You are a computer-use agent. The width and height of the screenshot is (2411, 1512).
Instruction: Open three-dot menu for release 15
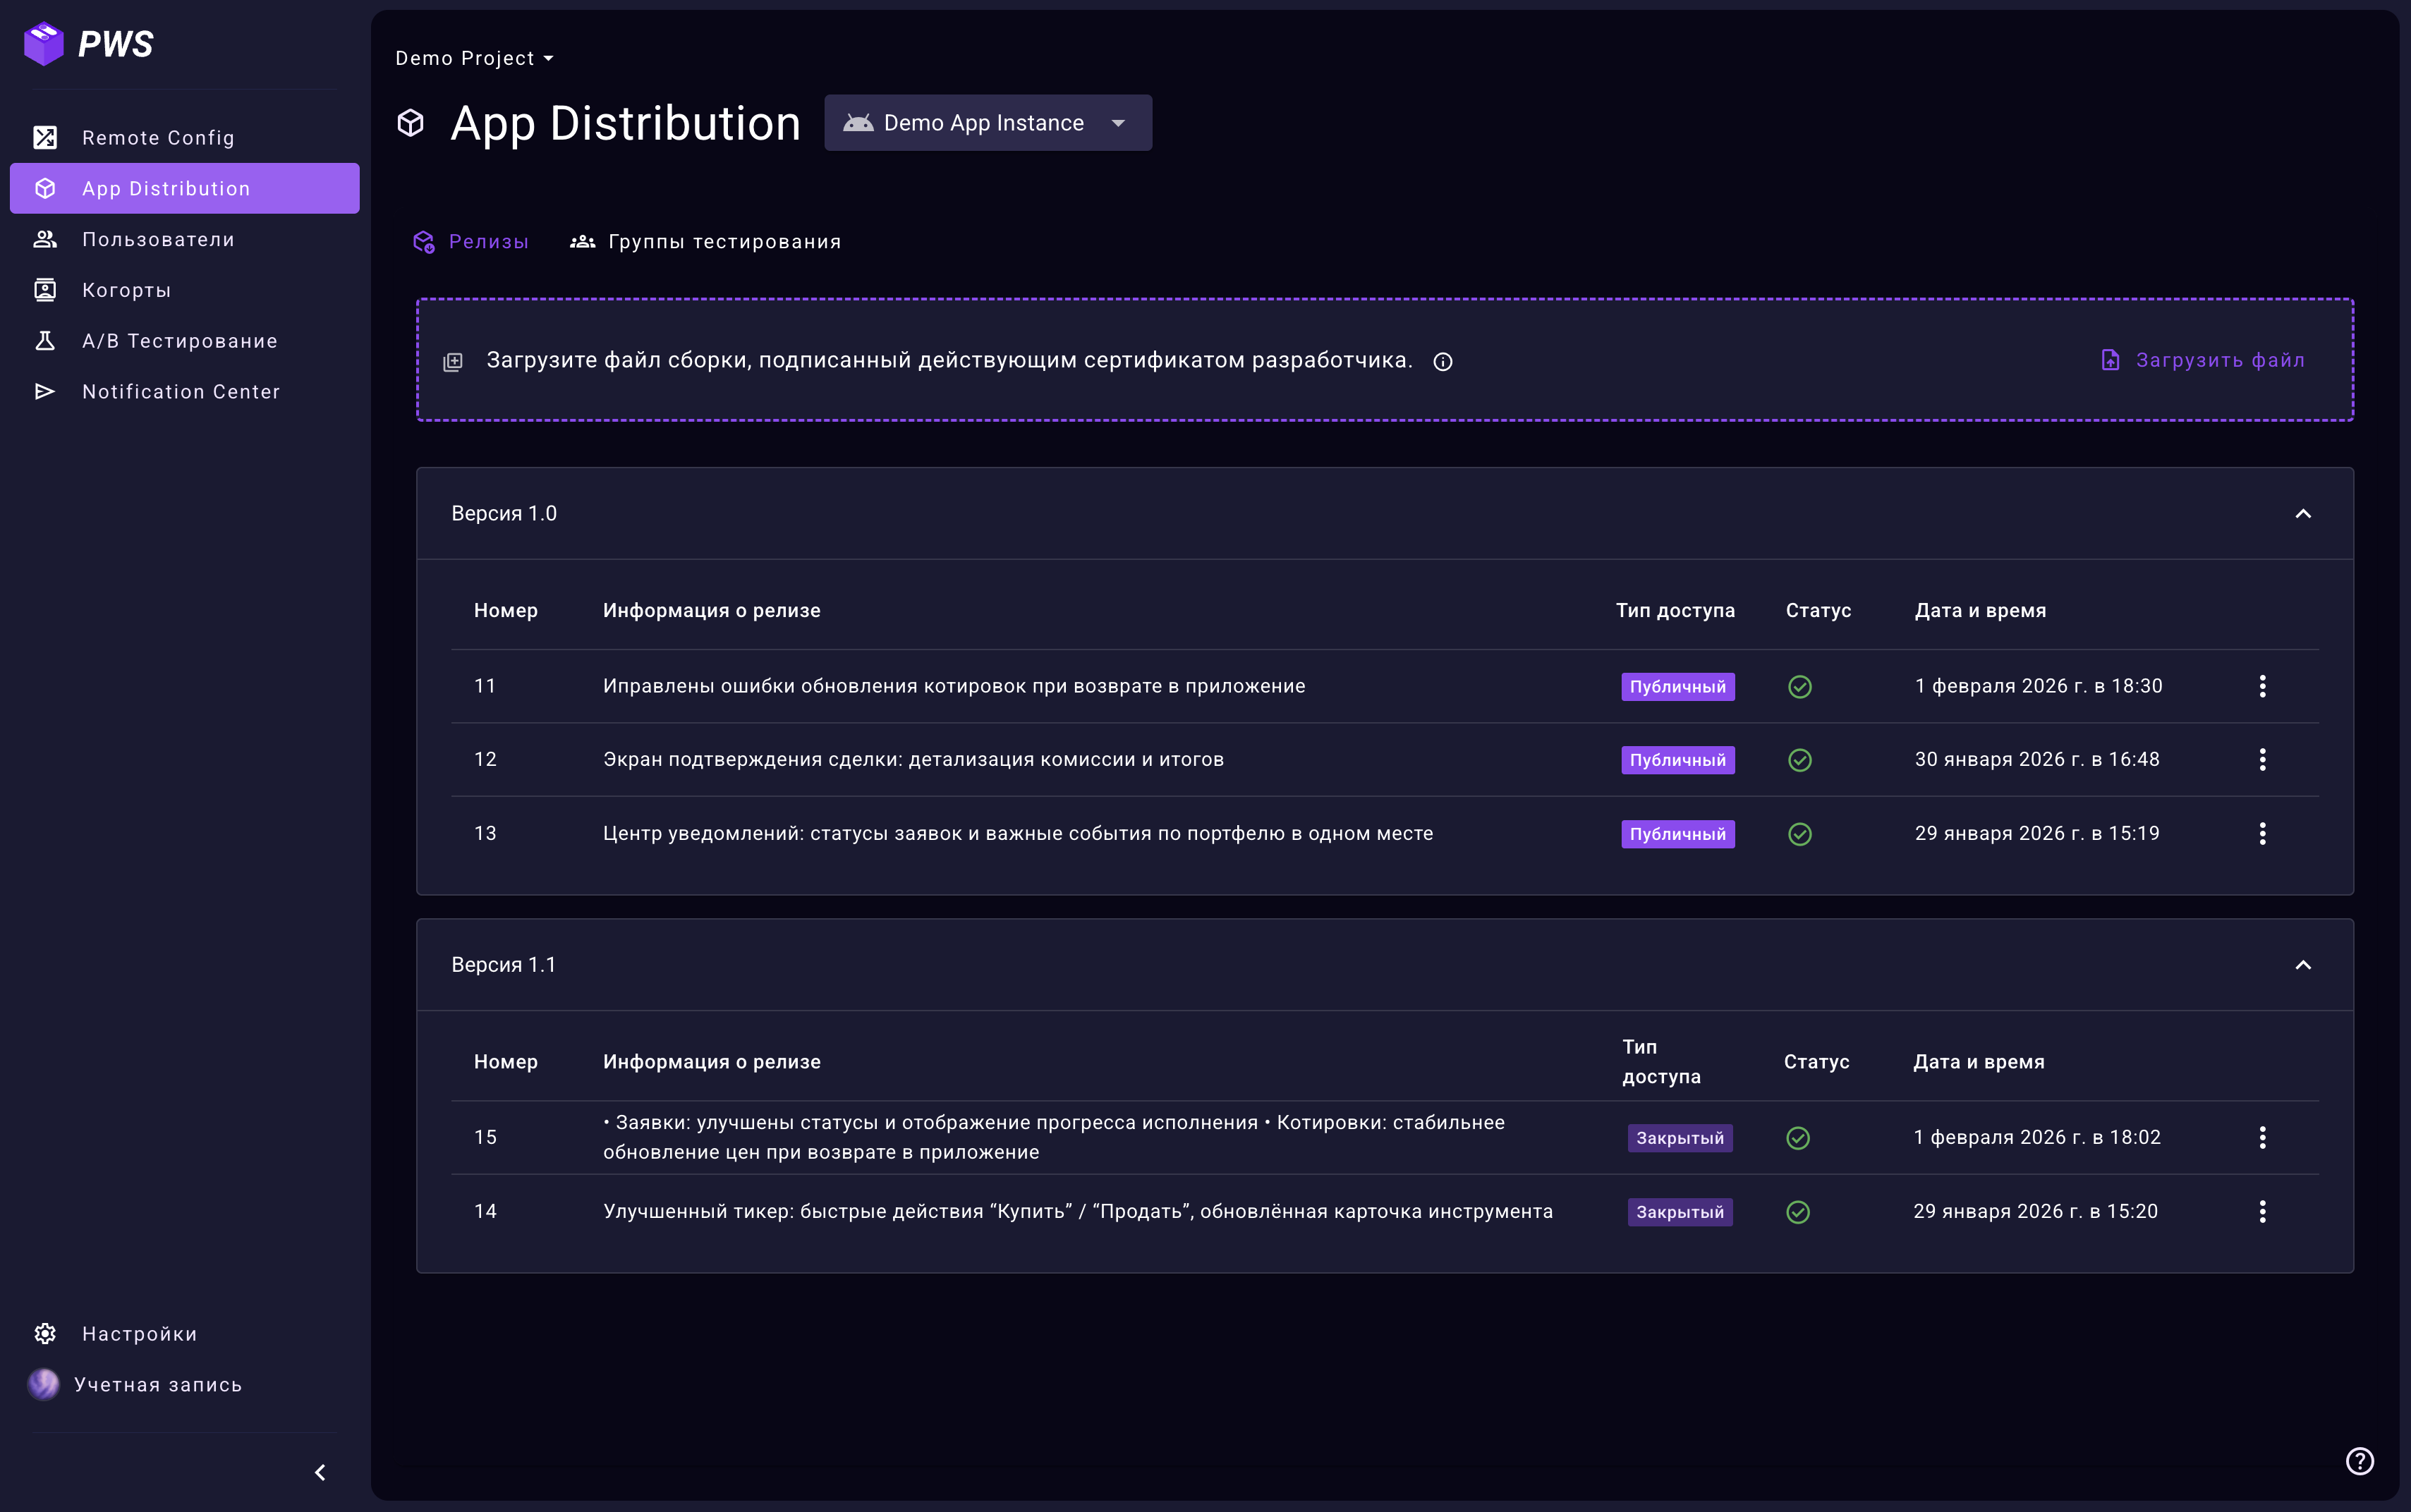(x=2262, y=1138)
